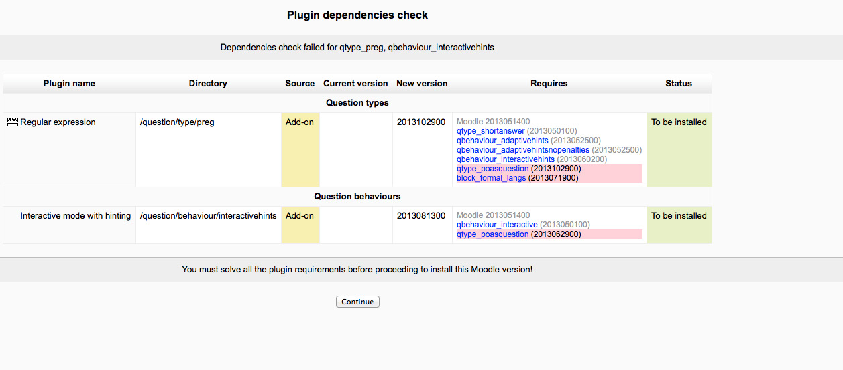
Task: Select the Directory column header
Action: pyautogui.click(x=208, y=84)
